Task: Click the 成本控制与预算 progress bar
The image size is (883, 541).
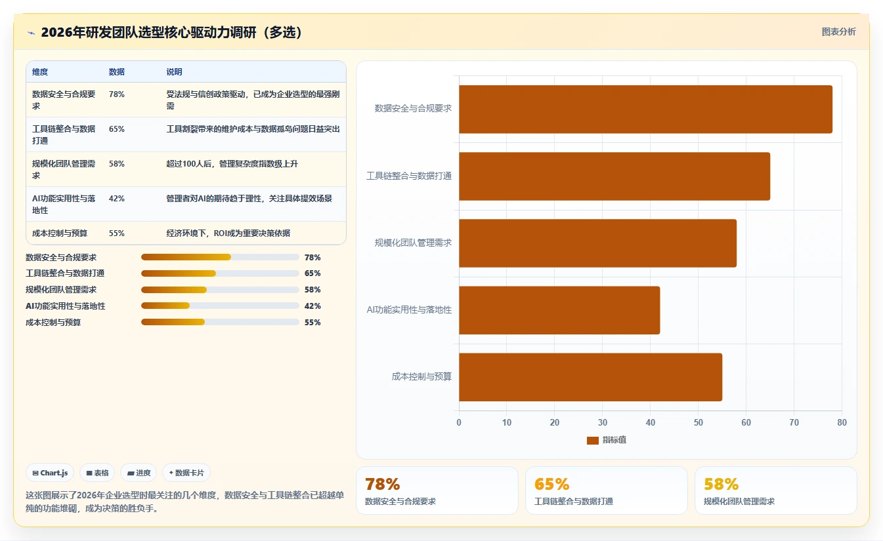Action: pyautogui.click(x=220, y=323)
